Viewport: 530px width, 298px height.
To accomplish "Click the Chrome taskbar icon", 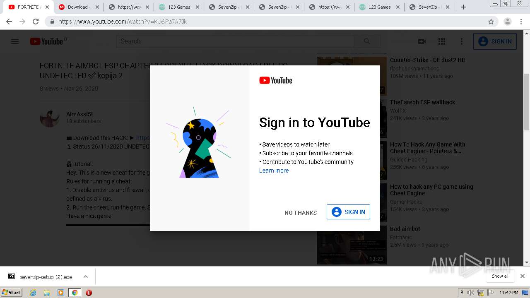I will coord(75,293).
